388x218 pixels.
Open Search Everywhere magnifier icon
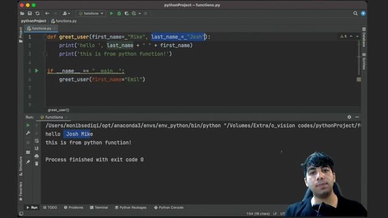tap(355, 13)
